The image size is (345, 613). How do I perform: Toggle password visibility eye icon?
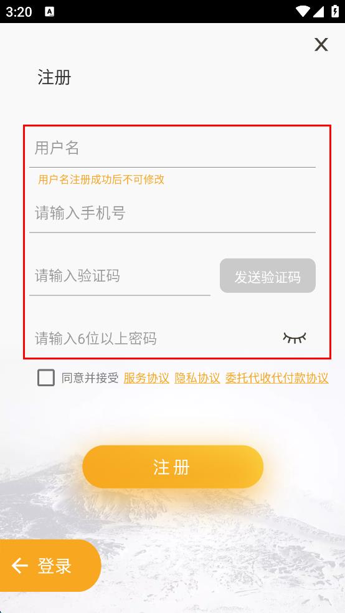(x=295, y=338)
